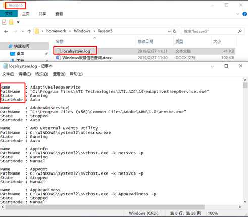Screen dimensions: 248x217
Task: Sort files by 名称 column
Action: [x=60, y=41]
